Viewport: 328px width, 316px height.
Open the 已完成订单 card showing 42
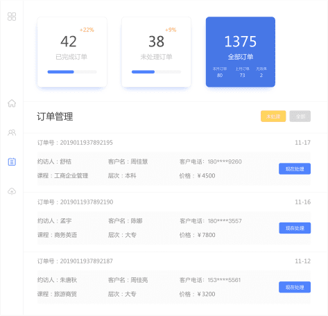point(72,52)
